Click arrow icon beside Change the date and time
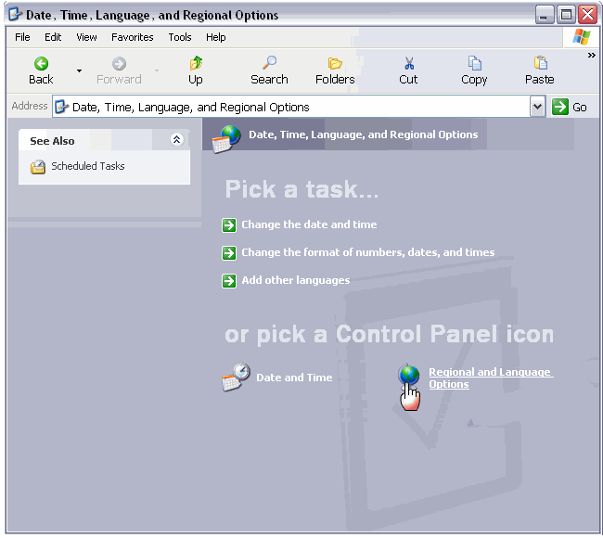This screenshot has height=538, width=603. (229, 225)
